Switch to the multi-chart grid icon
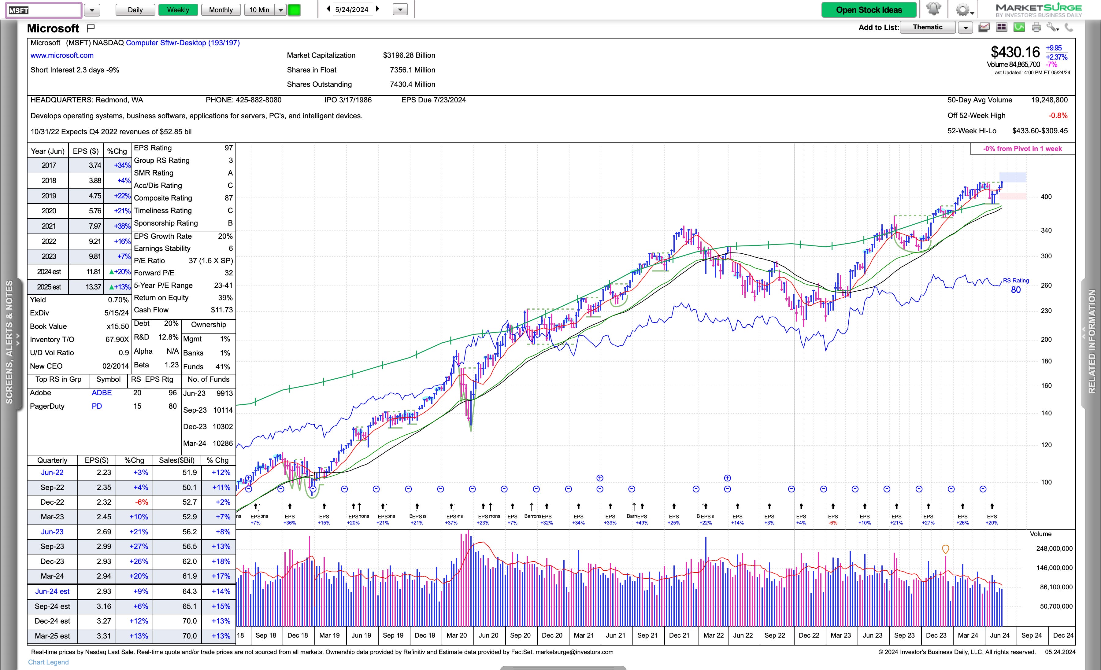This screenshot has height=670, width=1101. point(1001,28)
